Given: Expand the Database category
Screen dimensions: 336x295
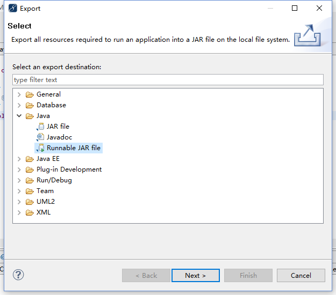Looking at the screenshot, I should pyautogui.click(x=19, y=105).
